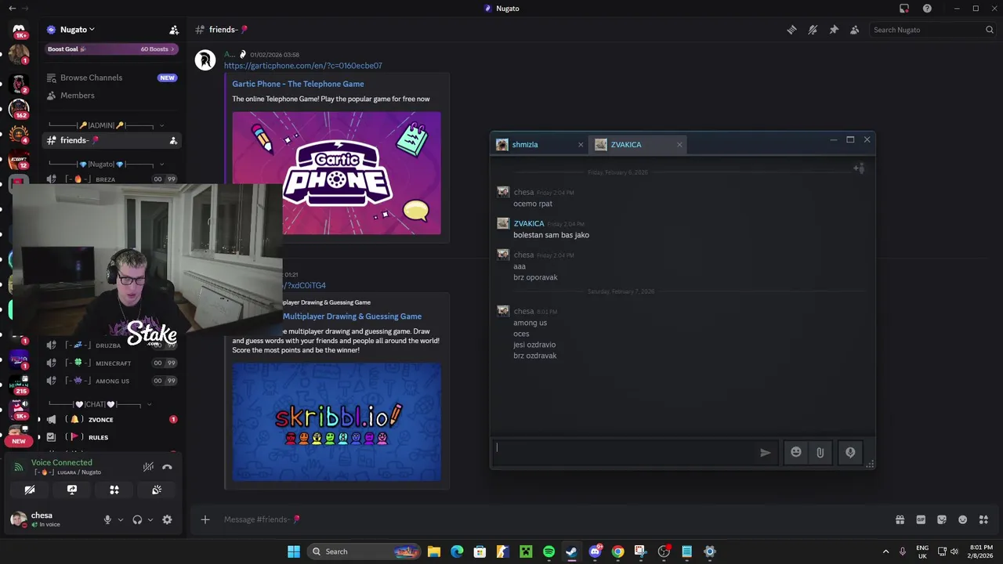1003x564 pixels.
Task: Click the Message #friends input box
Action: click(x=549, y=519)
